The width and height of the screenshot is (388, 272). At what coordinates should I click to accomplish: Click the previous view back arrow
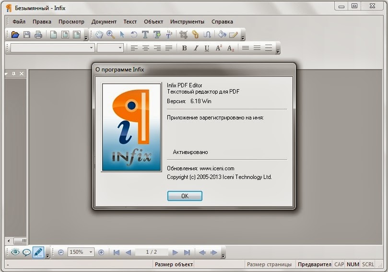click(x=202, y=252)
